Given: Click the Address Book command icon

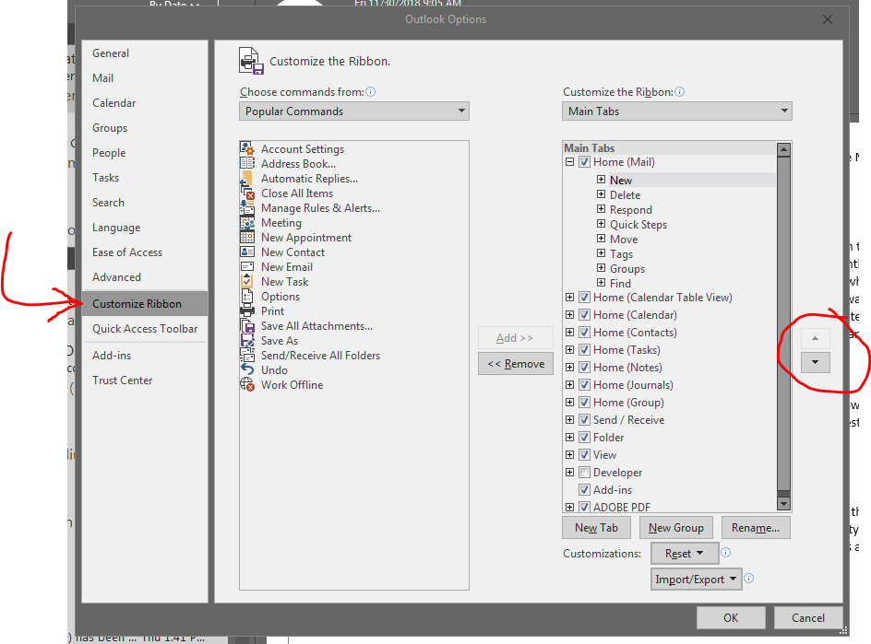Looking at the screenshot, I should [x=247, y=163].
